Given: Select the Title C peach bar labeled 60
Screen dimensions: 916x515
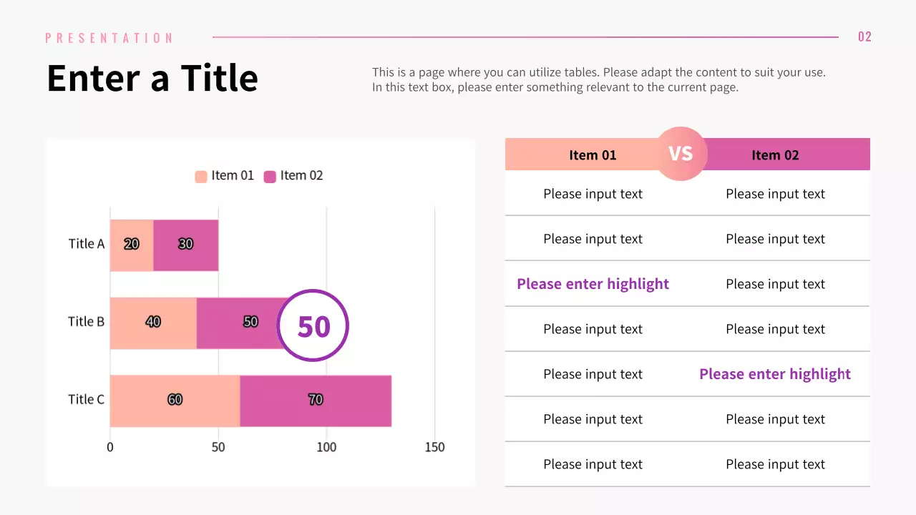Looking at the screenshot, I should (175, 401).
